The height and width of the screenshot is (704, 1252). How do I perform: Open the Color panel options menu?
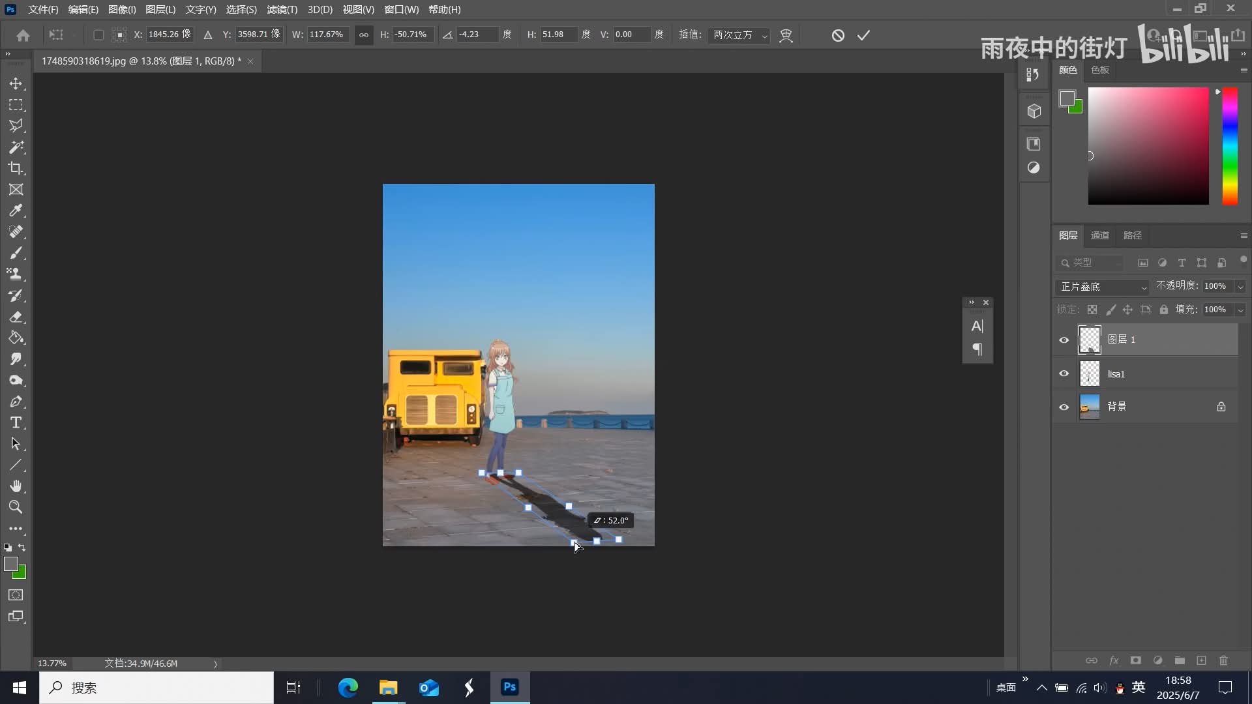1243,70
